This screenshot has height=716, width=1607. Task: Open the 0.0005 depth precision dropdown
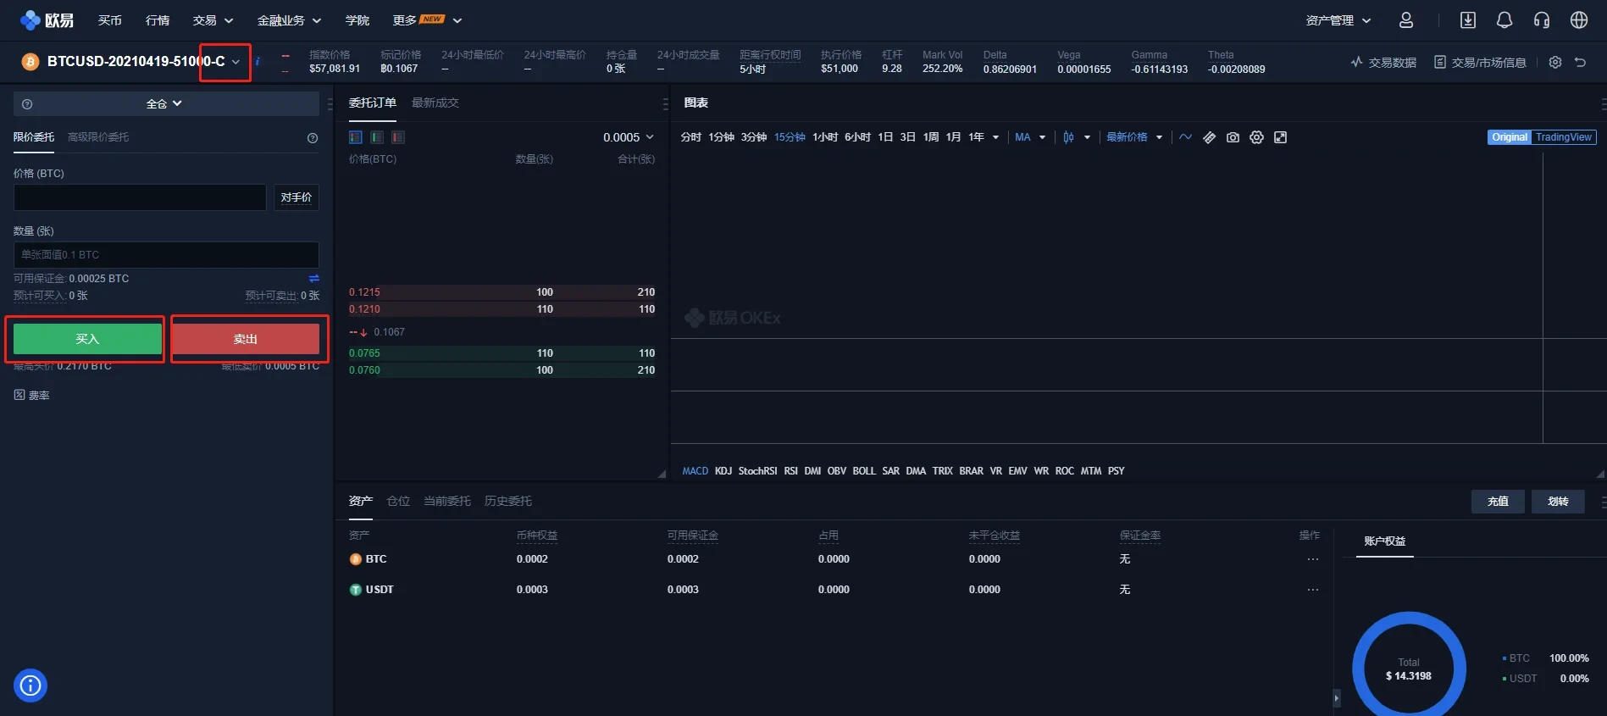628,137
